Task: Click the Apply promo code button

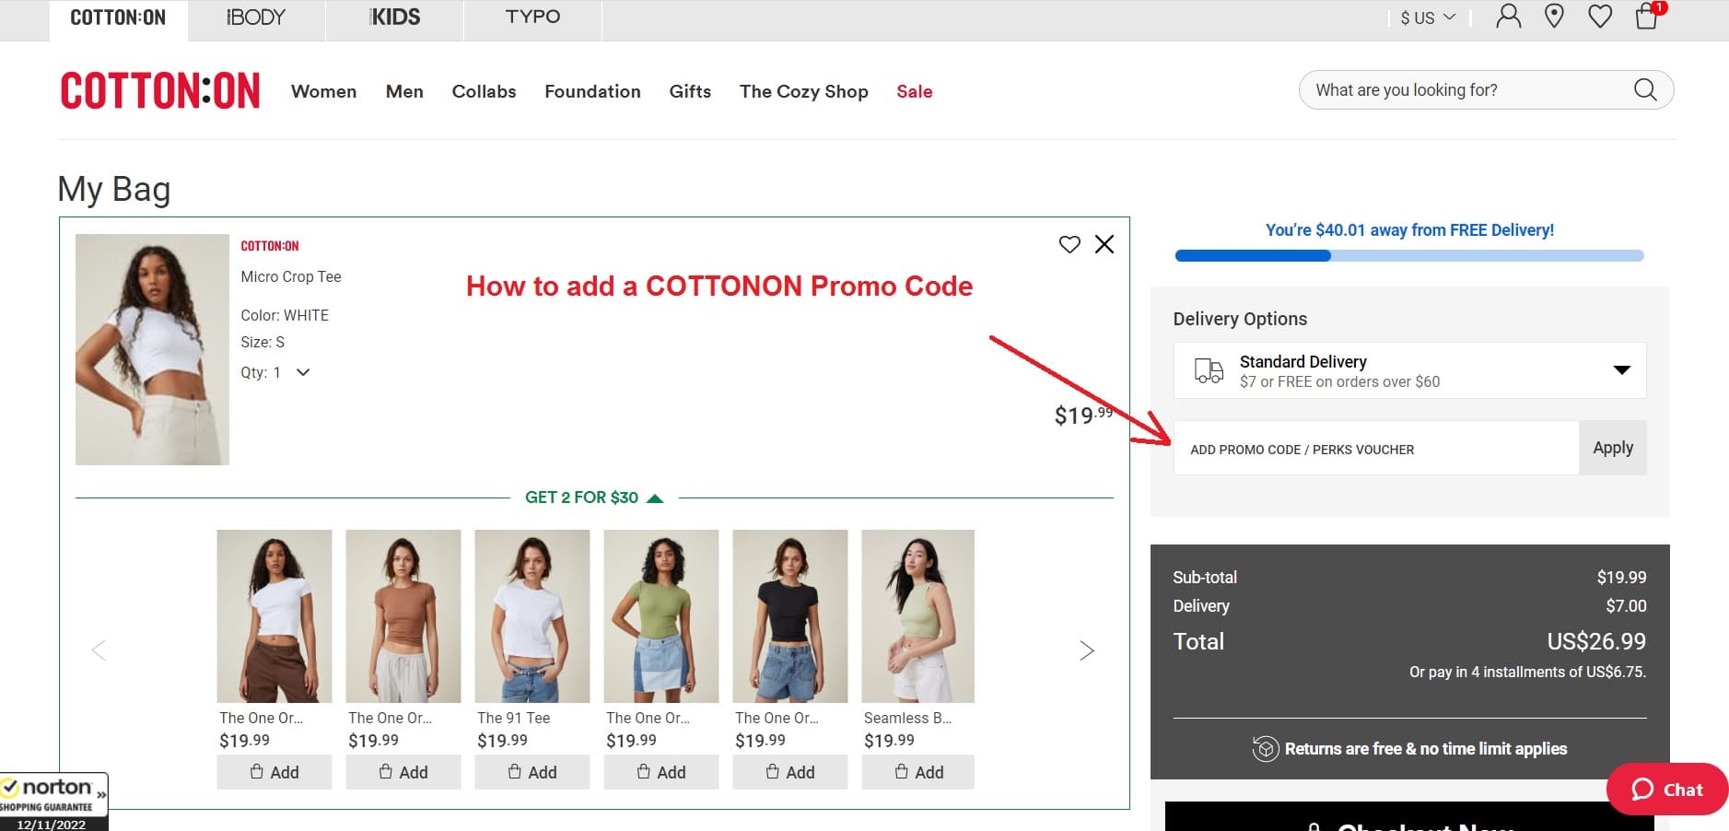Action: (x=1613, y=448)
